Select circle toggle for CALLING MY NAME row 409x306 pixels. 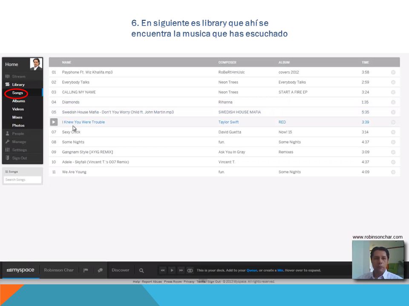[393, 92]
